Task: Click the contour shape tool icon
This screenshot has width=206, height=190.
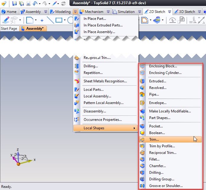Action: [30, 20]
